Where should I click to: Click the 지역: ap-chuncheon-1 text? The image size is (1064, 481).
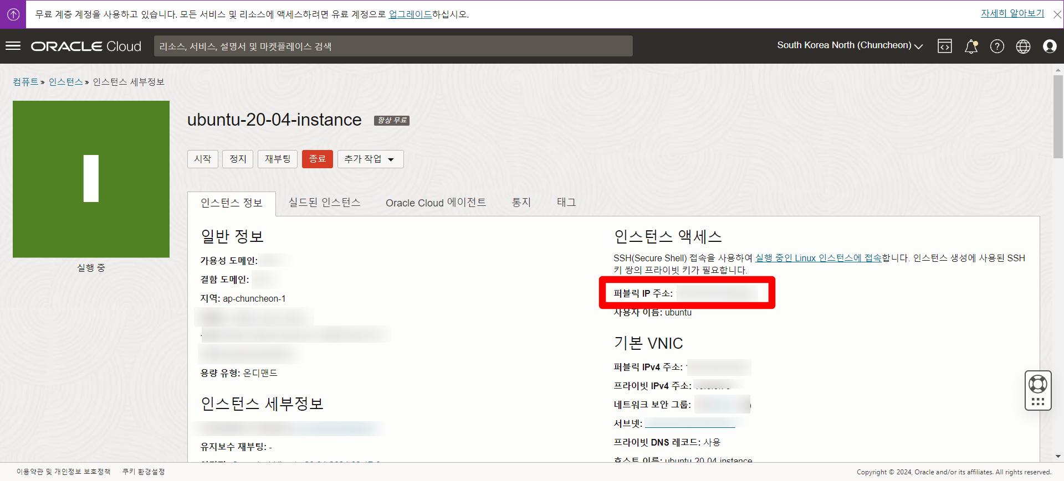click(x=243, y=298)
